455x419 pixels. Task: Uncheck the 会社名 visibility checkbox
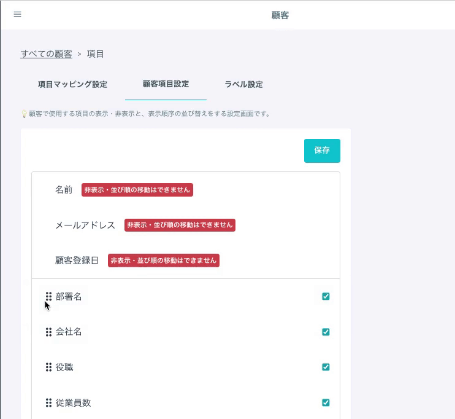click(326, 332)
